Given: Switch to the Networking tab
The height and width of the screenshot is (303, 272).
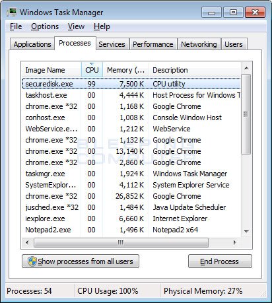Looking at the screenshot, I should pos(199,44).
